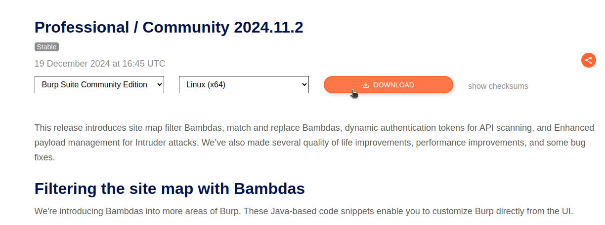Click the orange share icon

point(588,61)
